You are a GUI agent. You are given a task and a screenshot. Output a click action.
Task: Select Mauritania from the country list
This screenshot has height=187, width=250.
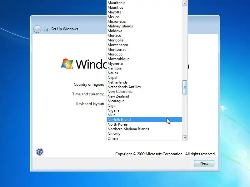point(144,3)
